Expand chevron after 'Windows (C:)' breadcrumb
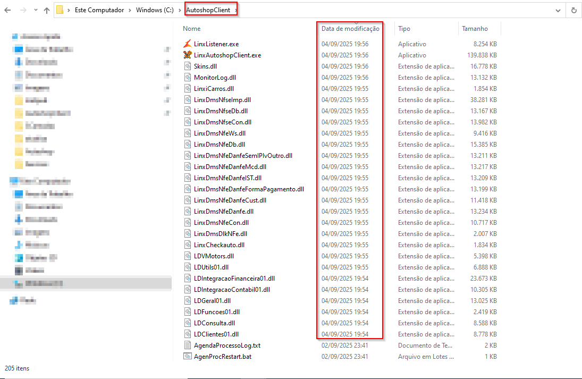Viewport: 582px width, 379px height. point(180,10)
